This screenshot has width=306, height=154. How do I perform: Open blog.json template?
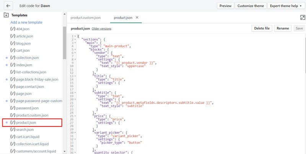point(23,44)
